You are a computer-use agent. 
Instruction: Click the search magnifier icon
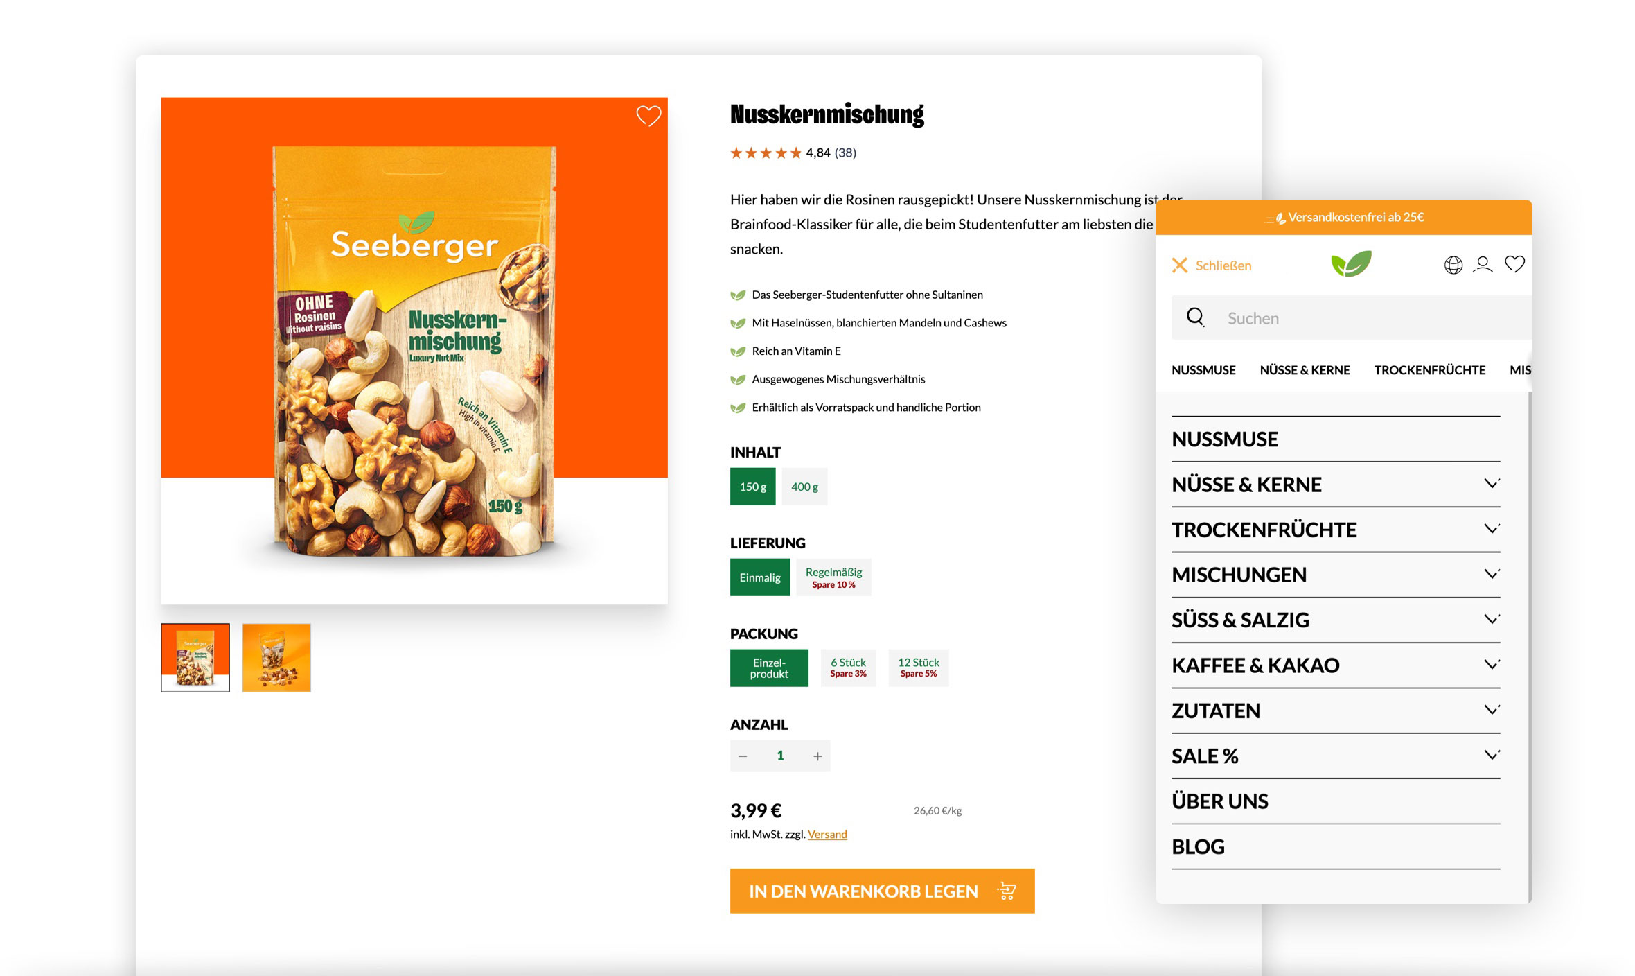tap(1195, 317)
